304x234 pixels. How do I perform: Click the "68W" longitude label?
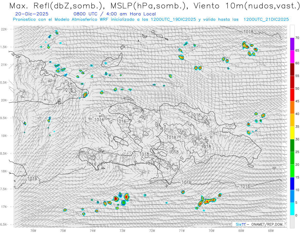[x=271, y=230]
